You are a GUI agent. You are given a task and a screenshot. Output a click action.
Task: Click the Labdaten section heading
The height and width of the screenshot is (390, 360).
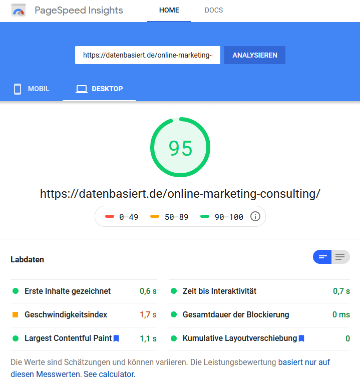coord(28,259)
